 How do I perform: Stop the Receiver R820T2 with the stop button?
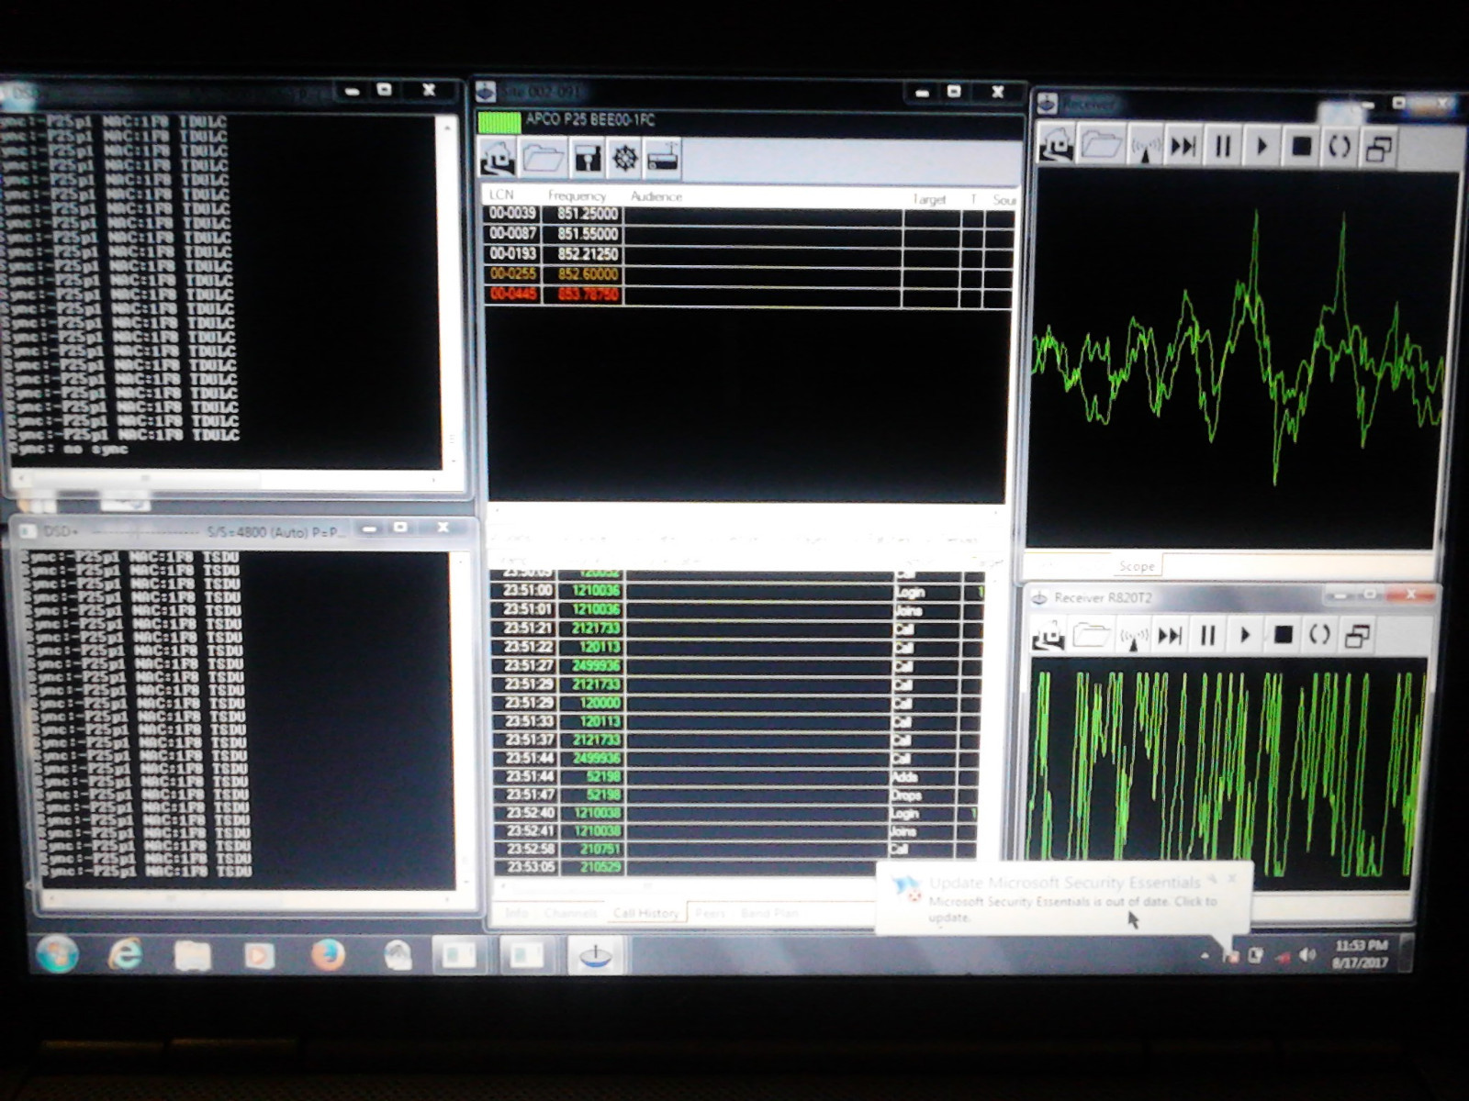click(x=1283, y=633)
